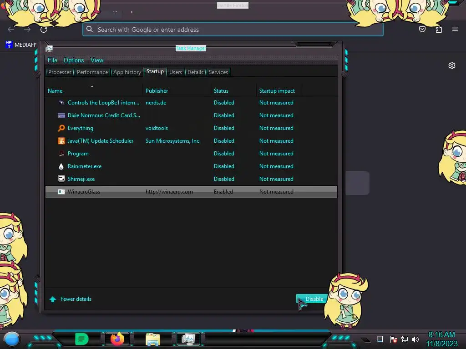Click the Enabled status cell
This screenshot has width=466, height=349.
[223, 192]
